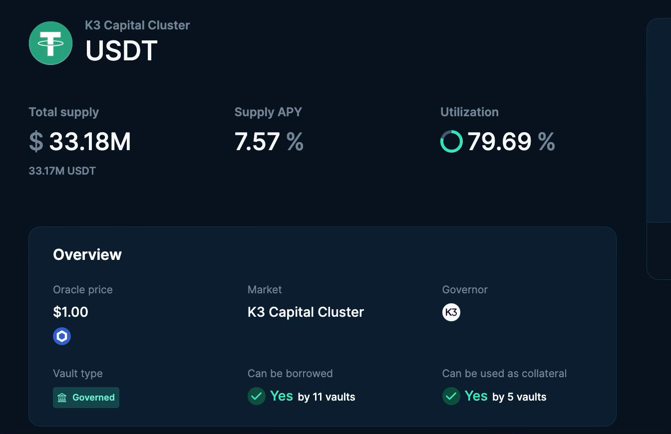
Task: Click the K3 governor logo
Action: coord(451,312)
